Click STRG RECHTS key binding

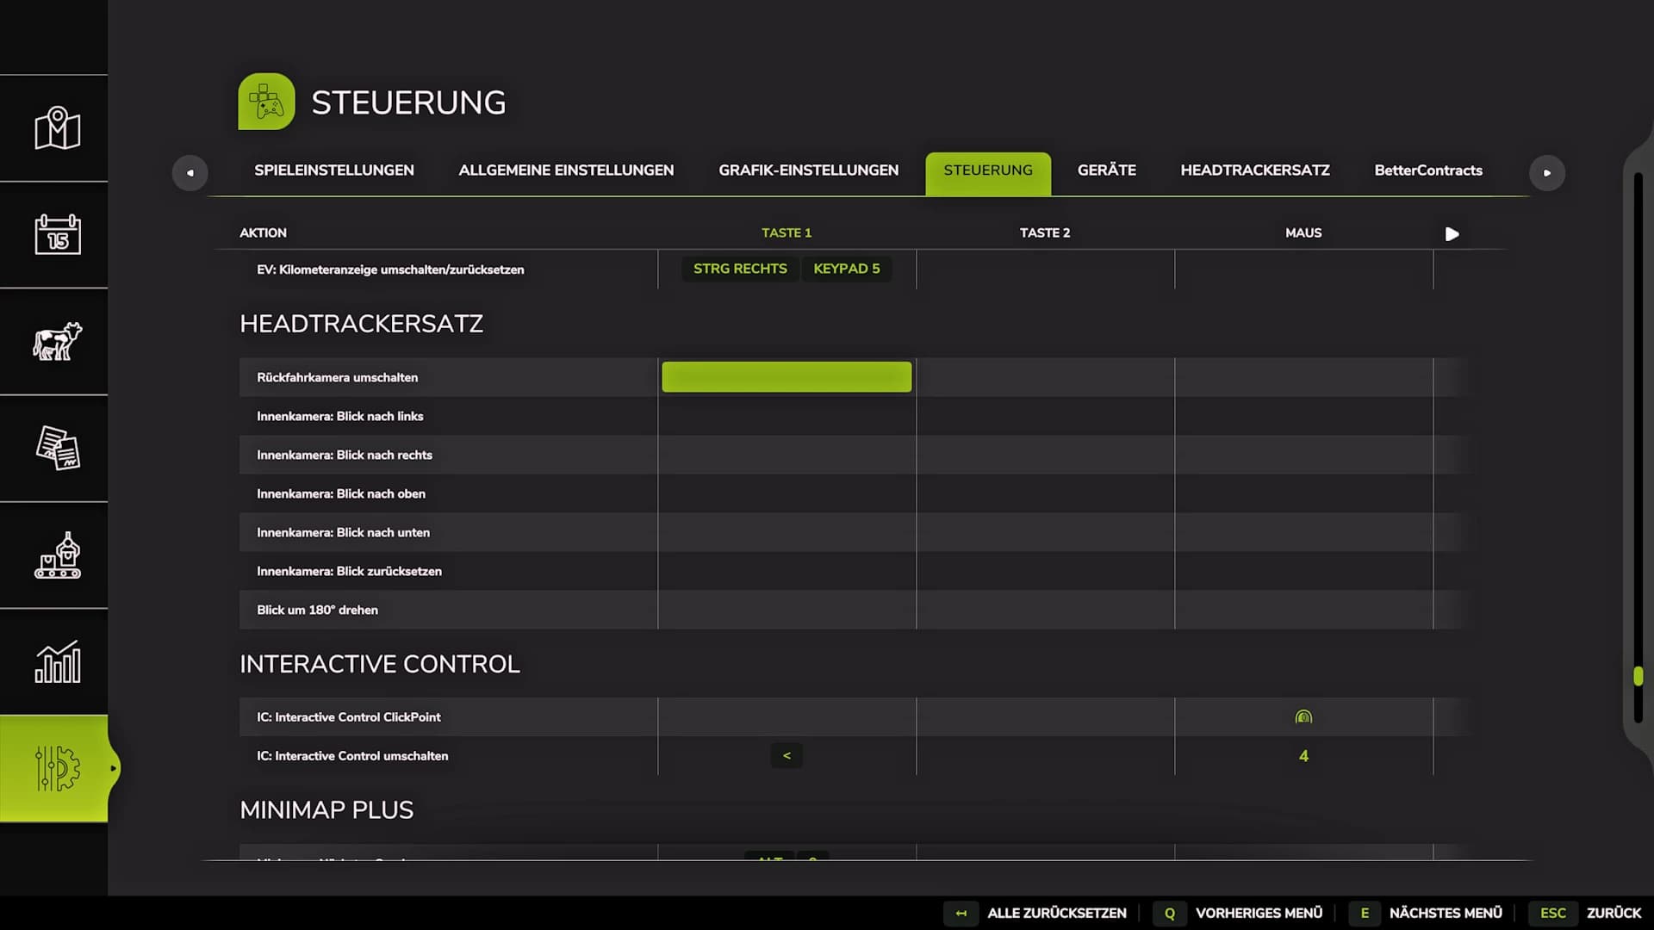[x=740, y=269]
